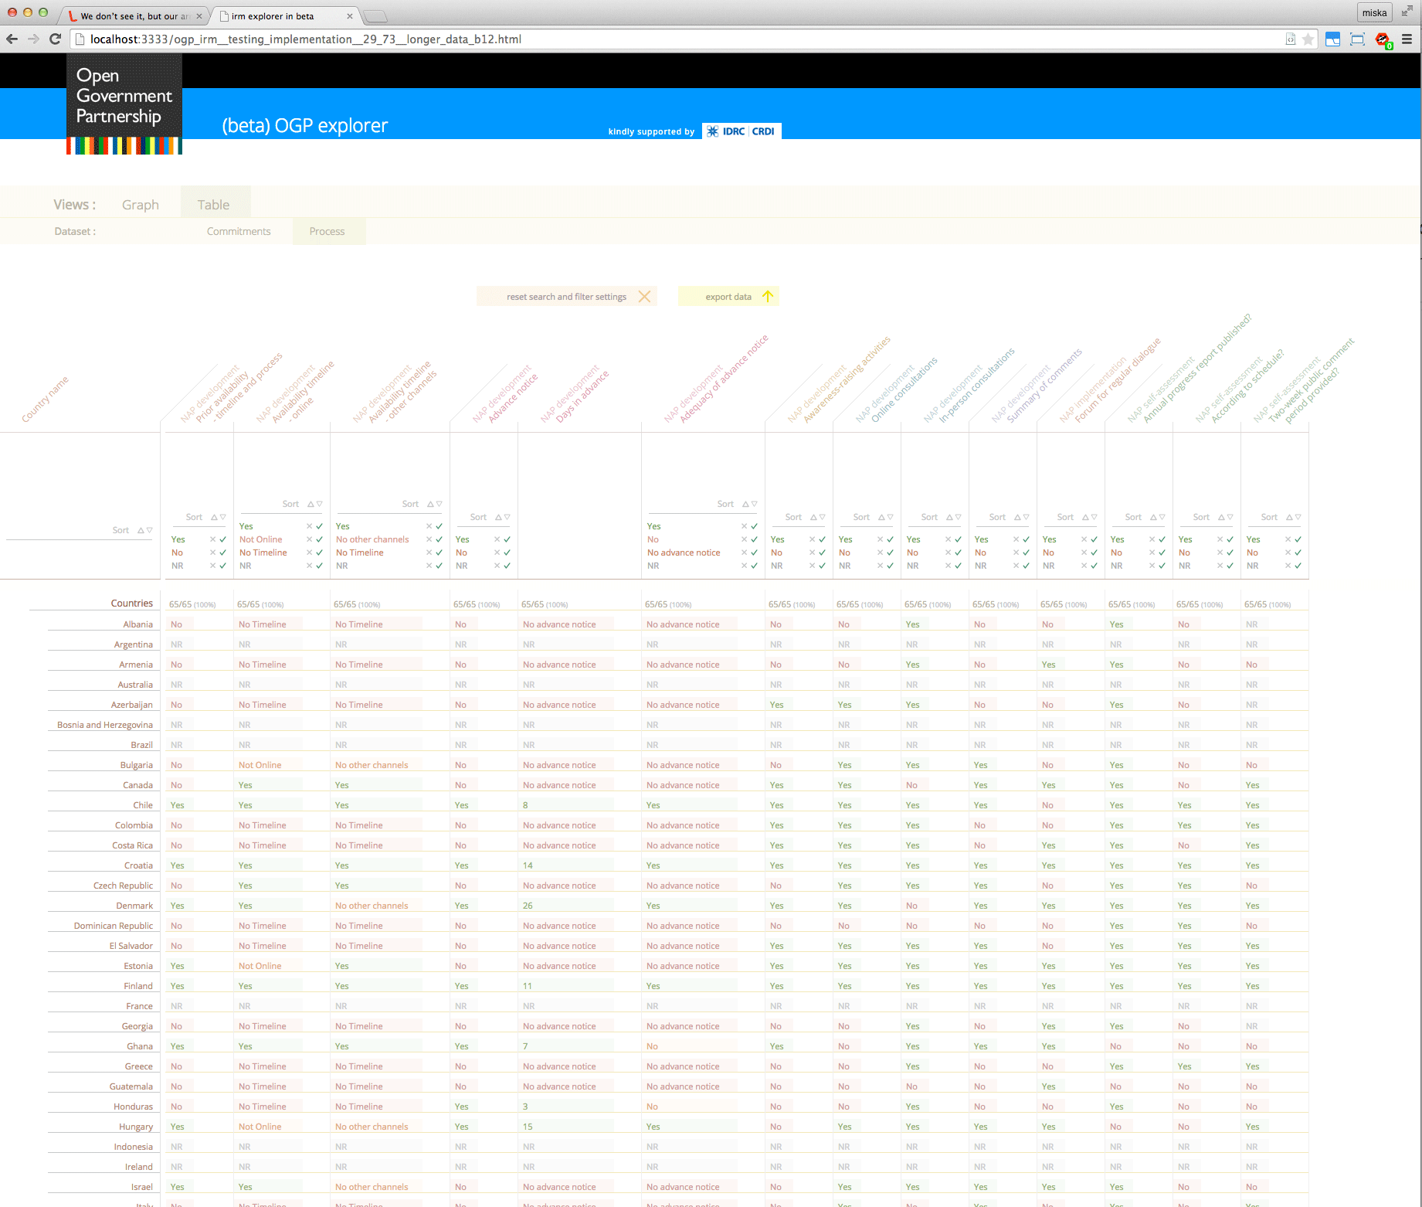1422x1207 pixels.
Task: Click 'reset search and filter settings'
Action: coord(566,297)
